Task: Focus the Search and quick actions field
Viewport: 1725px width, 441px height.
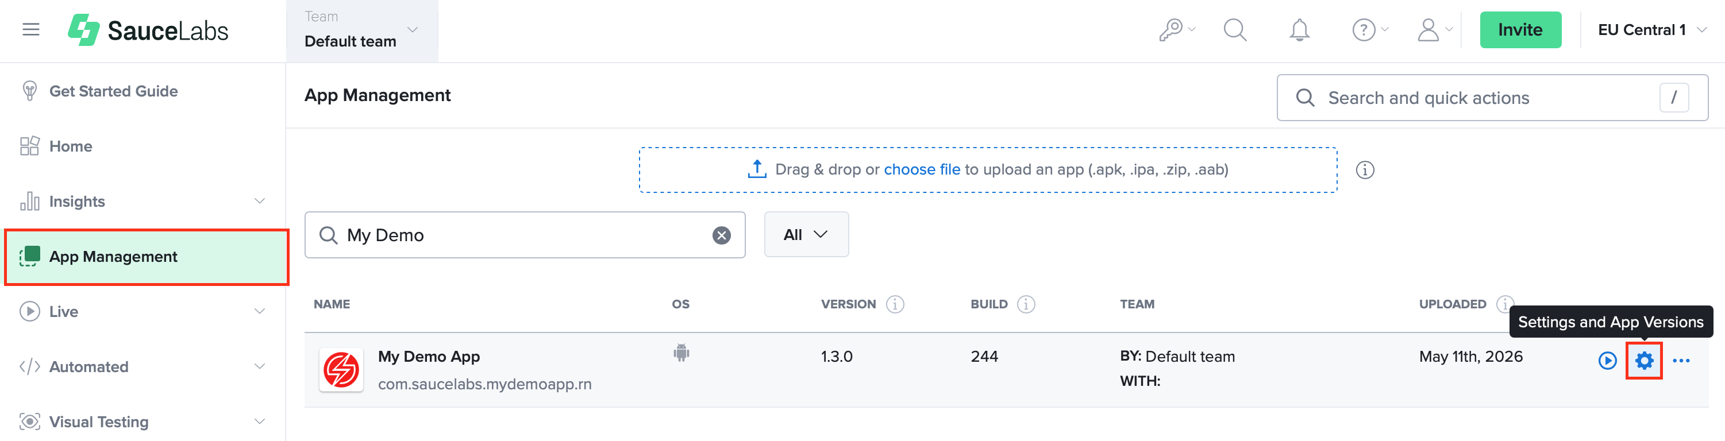Action: pos(1492,98)
